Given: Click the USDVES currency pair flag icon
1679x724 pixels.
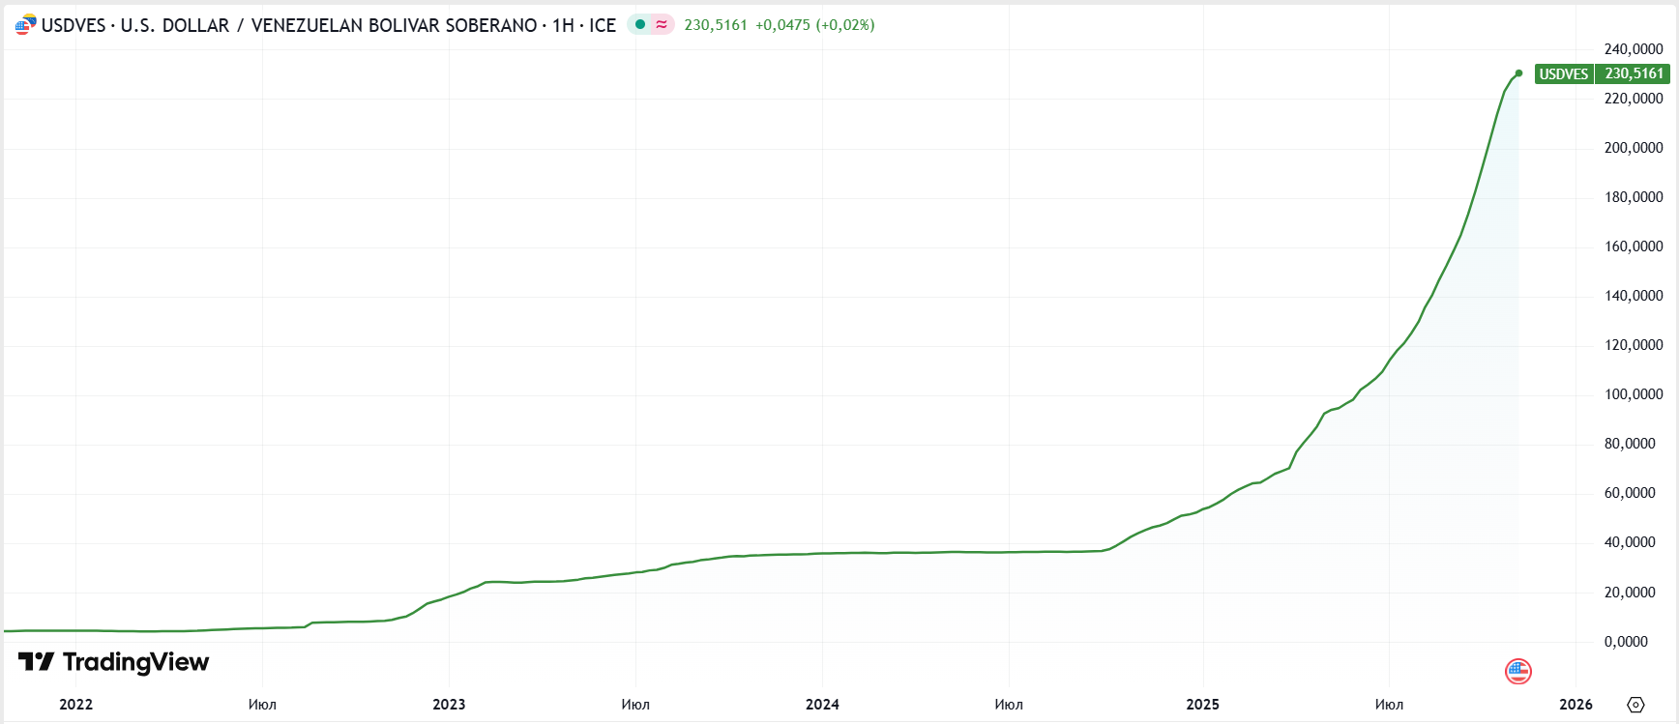Looking at the screenshot, I should (25, 25).
